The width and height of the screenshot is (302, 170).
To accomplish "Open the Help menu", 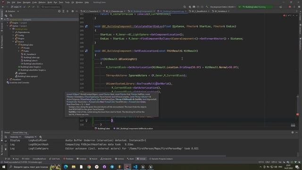I will 87,2.
